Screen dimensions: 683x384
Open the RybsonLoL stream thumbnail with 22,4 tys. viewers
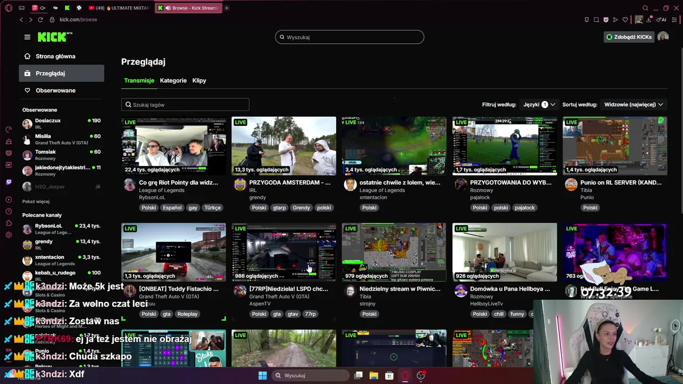[173, 146]
